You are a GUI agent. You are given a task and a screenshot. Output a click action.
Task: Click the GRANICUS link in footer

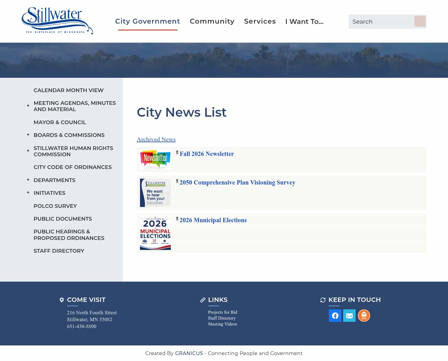coord(189,353)
